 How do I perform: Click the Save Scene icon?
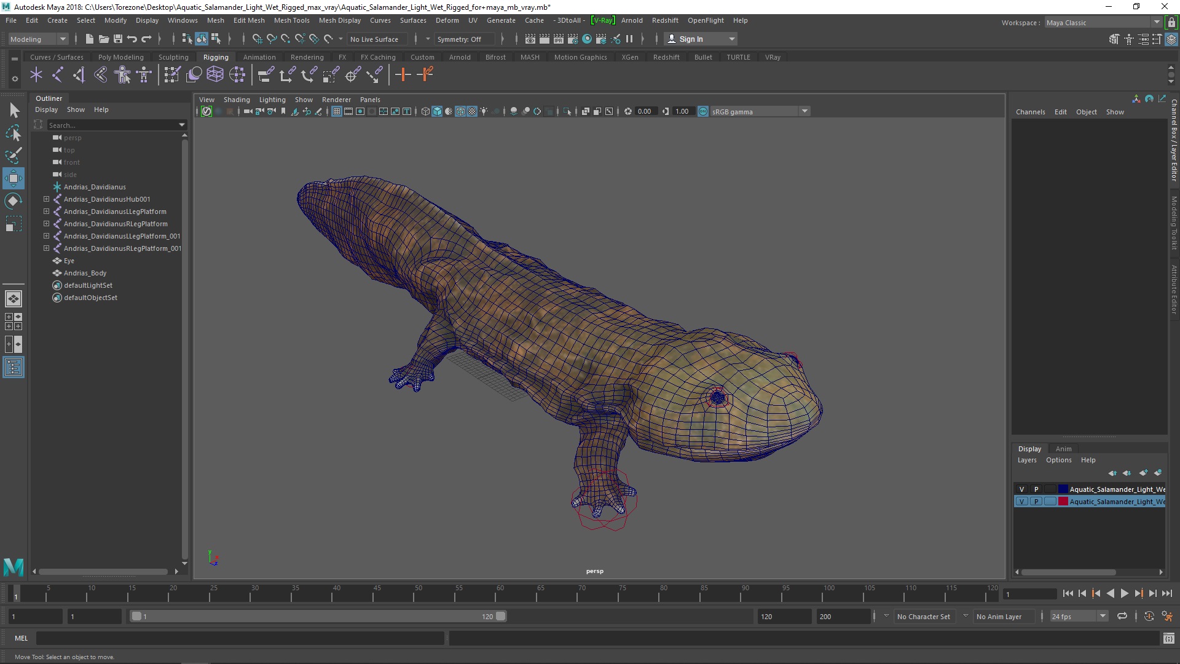[118, 39]
